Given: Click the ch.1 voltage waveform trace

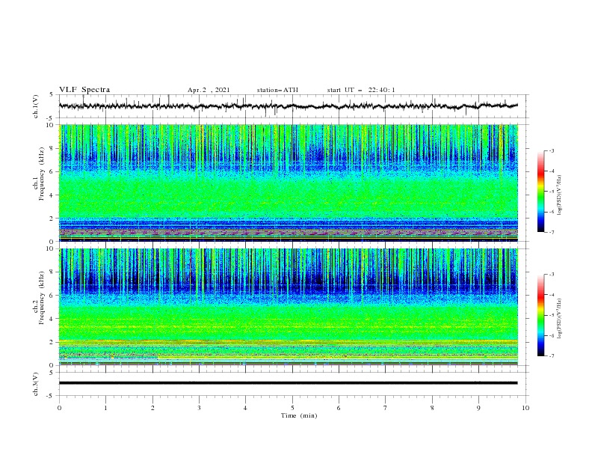Looking at the screenshot, I should 289,106.
